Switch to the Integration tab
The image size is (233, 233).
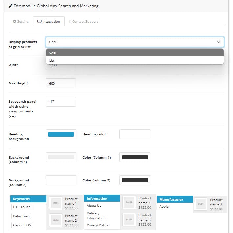pos(49,22)
